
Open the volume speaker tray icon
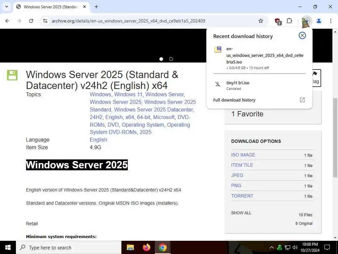[295, 247]
